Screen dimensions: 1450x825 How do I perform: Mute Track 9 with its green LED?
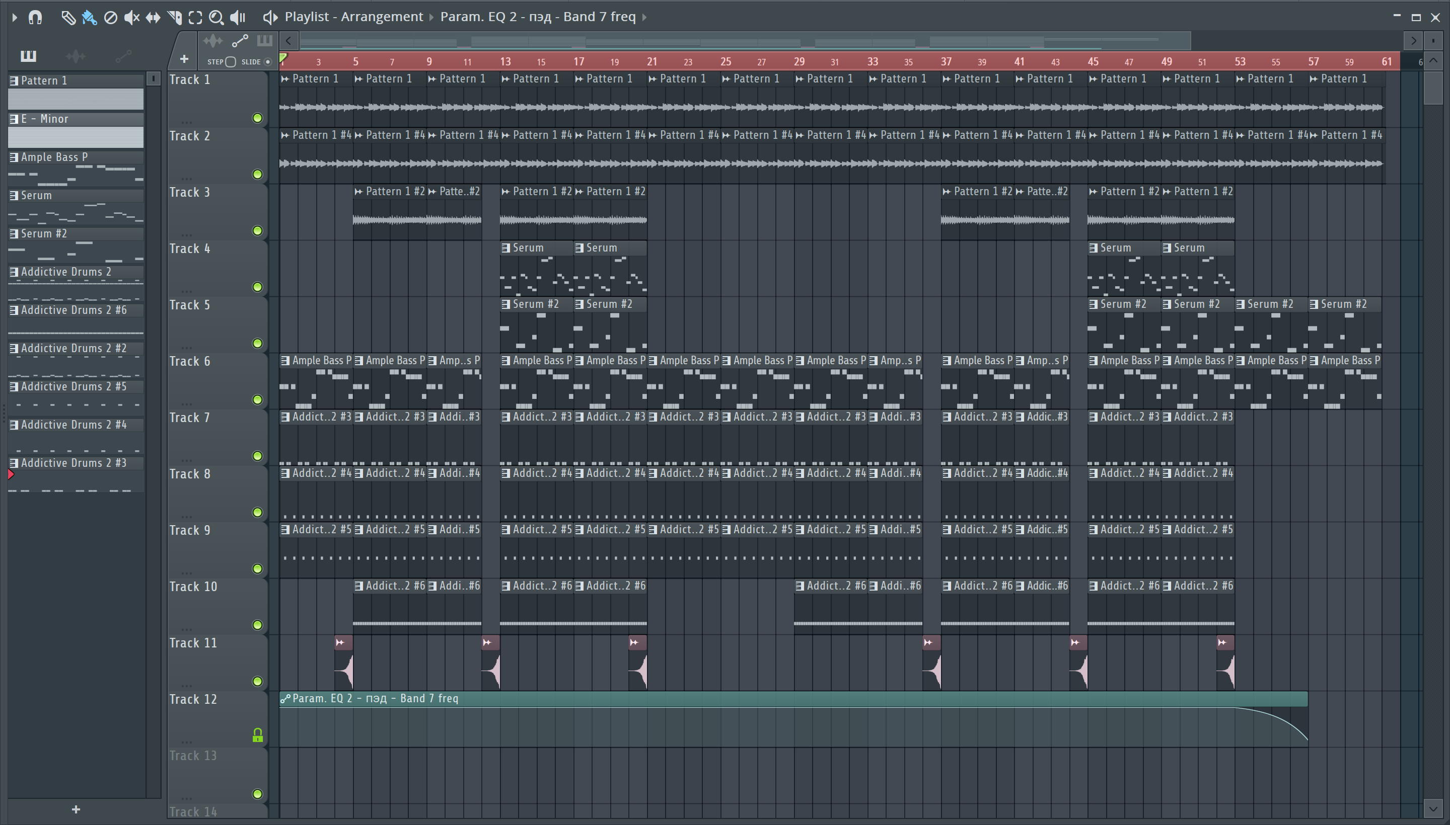(x=257, y=568)
